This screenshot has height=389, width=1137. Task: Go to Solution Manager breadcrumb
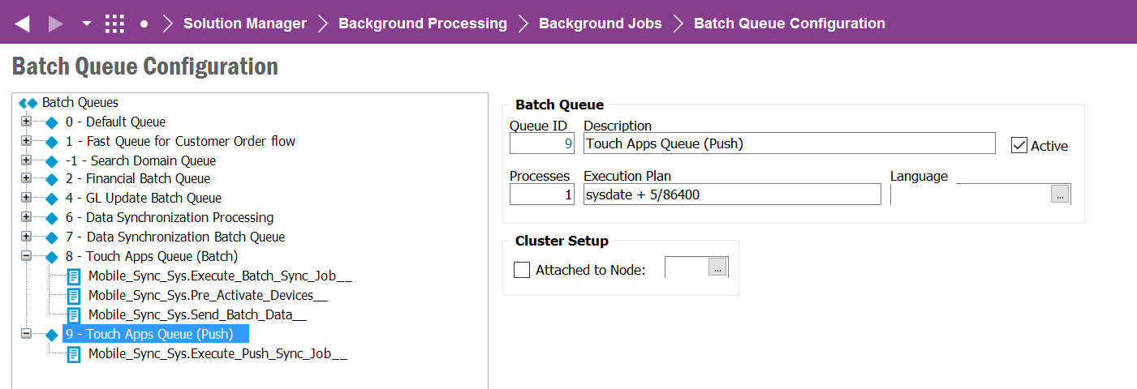244,24
